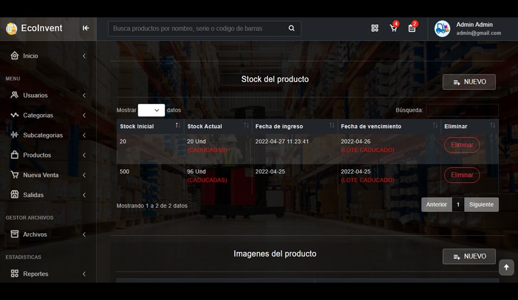The height and width of the screenshot is (300, 518).
Task: Expand the Salidas menu chevron
Action: tap(84, 195)
